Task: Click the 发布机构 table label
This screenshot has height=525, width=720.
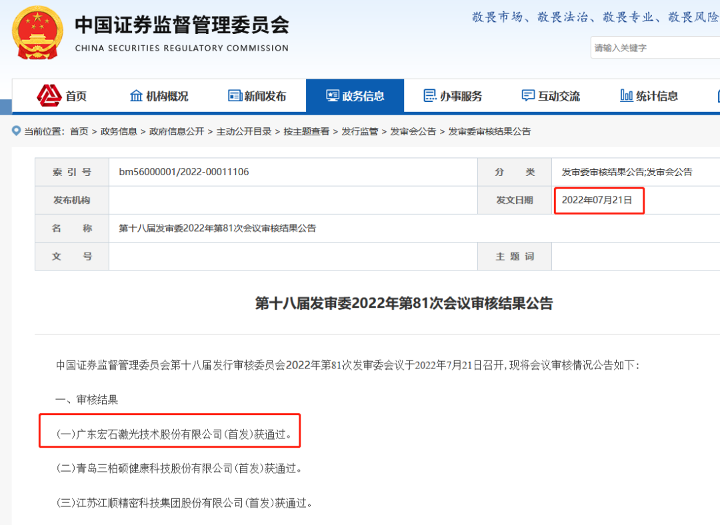Action: click(x=72, y=200)
